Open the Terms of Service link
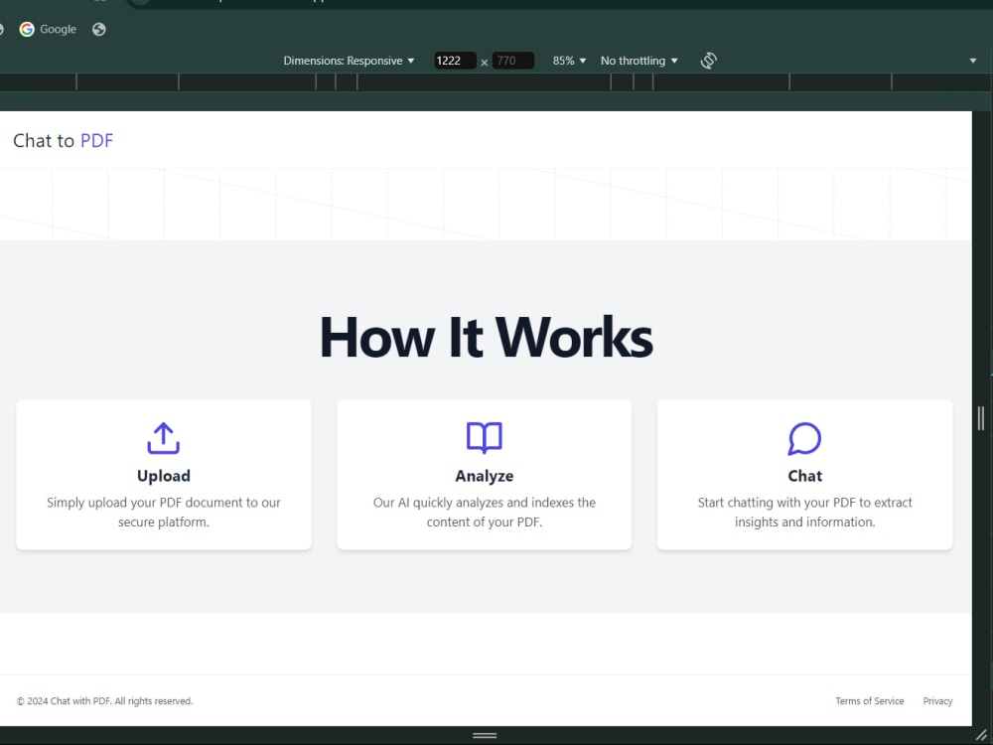 (870, 700)
